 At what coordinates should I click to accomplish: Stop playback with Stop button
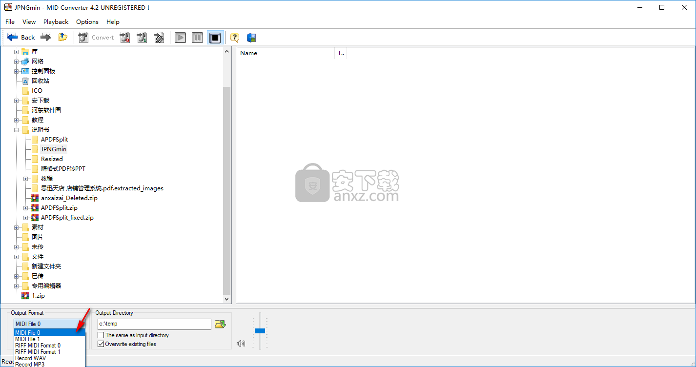[215, 38]
